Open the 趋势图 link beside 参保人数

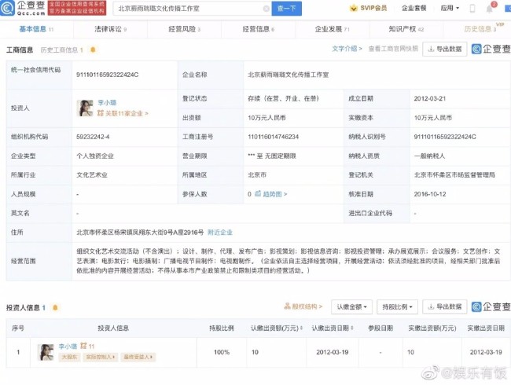point(274,194)
